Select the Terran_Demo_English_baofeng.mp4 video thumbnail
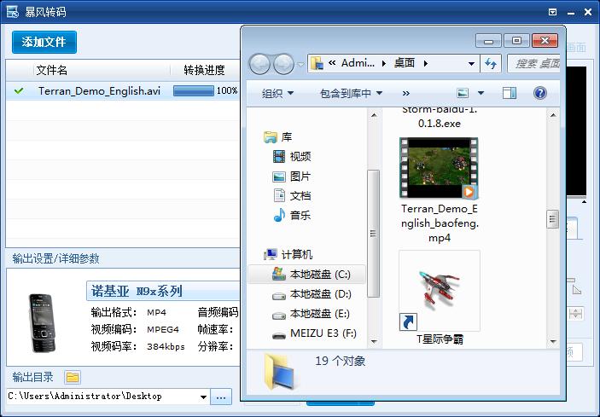The width and height of the screenshot is (600, 417). pos(439,168)
